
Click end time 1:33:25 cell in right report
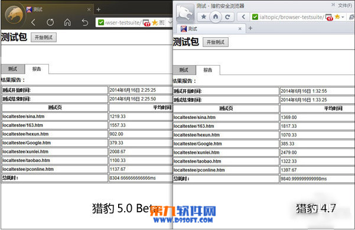click(304, 100)
